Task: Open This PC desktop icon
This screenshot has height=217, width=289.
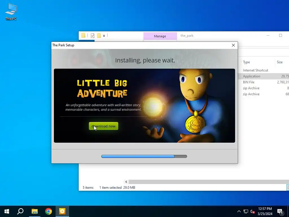Action: (11, 12)
